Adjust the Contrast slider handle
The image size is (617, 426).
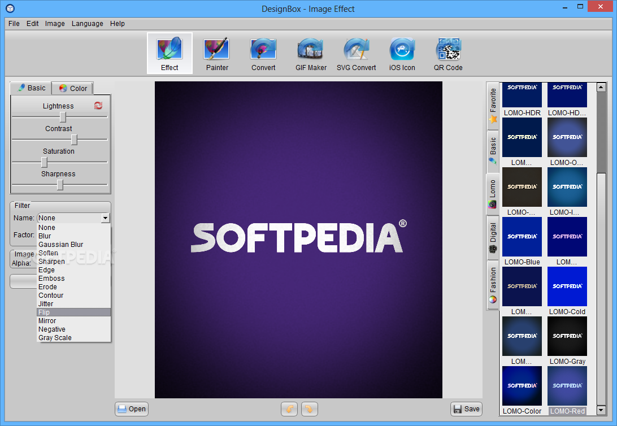click(74, 140)
